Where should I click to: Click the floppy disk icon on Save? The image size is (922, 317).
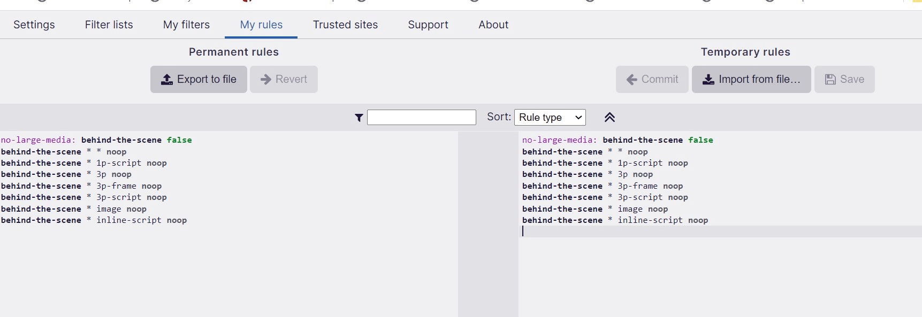(830, 80)
